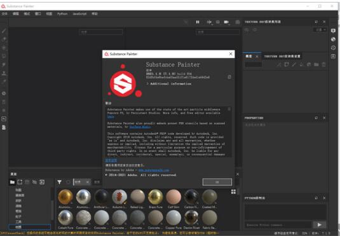Select the Smudge tool
Screen dimensions: 340x236
click(4, 65)
